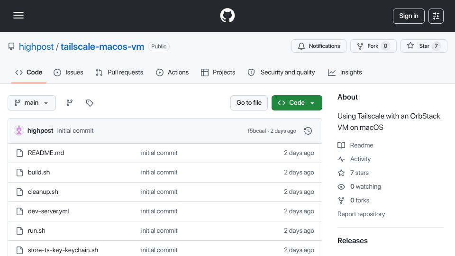This screenshot has width=455, height=256.
Task: Open 'initial commit' message for dev-server.yml row
Action: tap(159, 211)
